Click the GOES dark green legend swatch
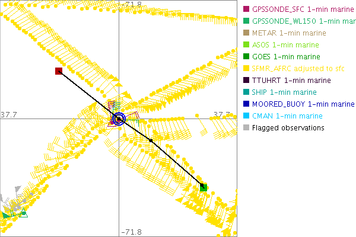This screenshot has height=237, width=356. pos(246,56)
